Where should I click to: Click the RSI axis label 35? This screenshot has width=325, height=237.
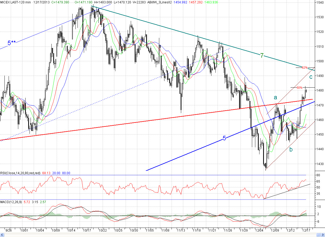click(318, 194)
